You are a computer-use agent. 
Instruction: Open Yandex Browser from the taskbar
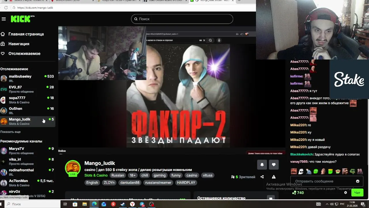132,204
